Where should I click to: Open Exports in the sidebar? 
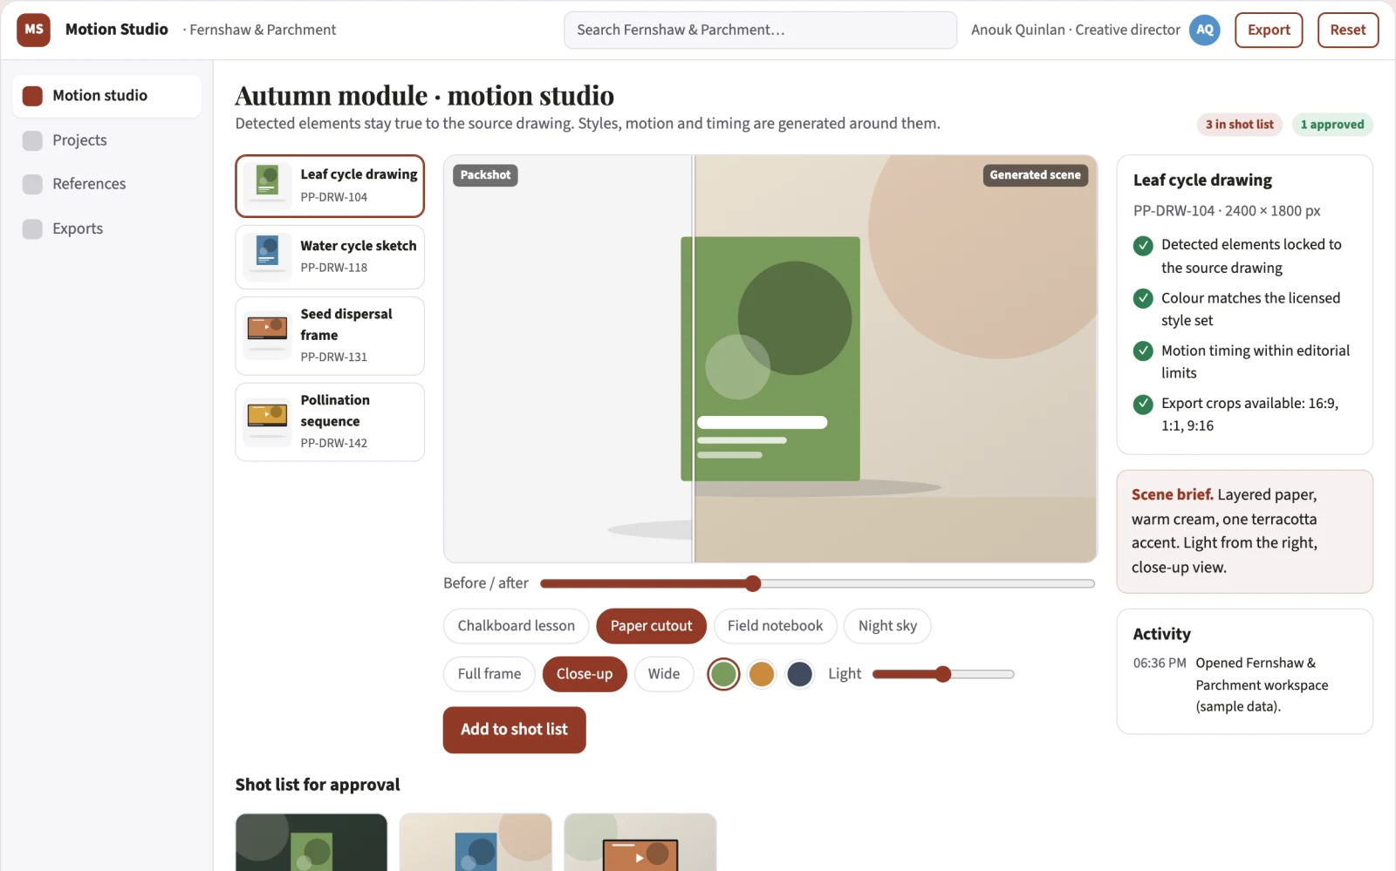coord(107,228)
